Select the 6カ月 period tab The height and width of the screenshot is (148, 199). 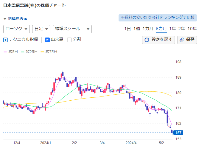click(161, 29)
